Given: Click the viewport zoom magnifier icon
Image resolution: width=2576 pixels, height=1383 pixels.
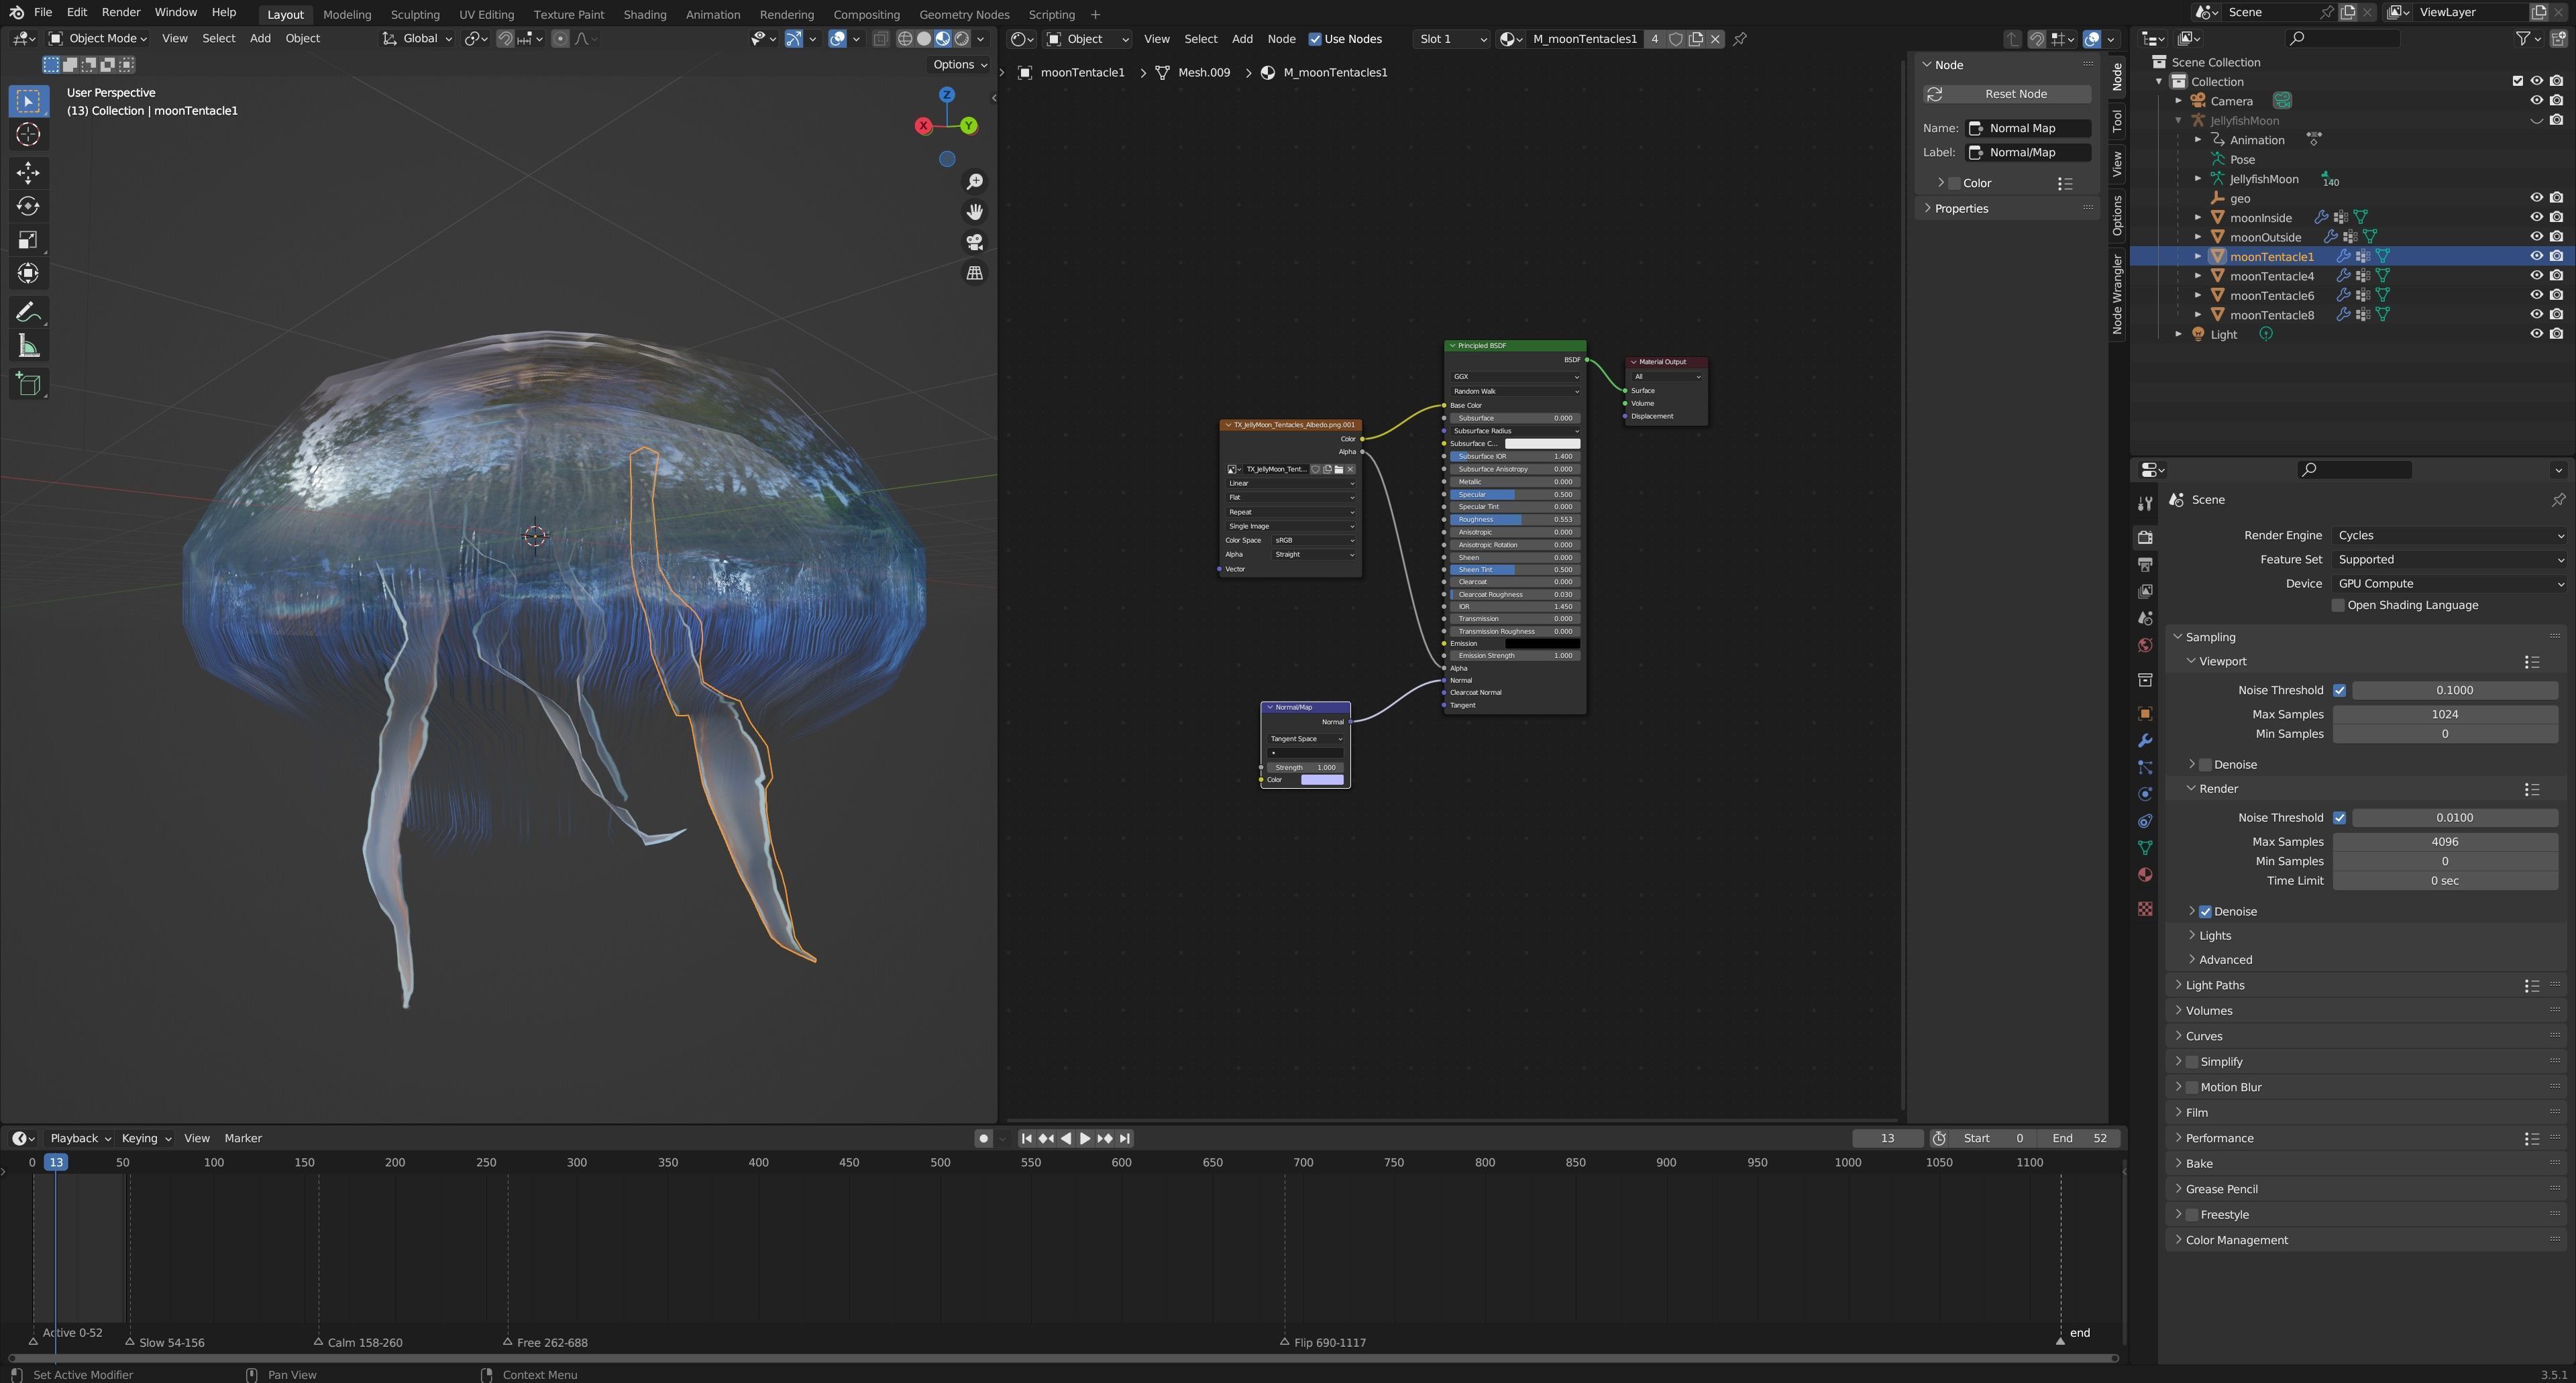Looking at the screenshot, I should [x=974, y=182].
